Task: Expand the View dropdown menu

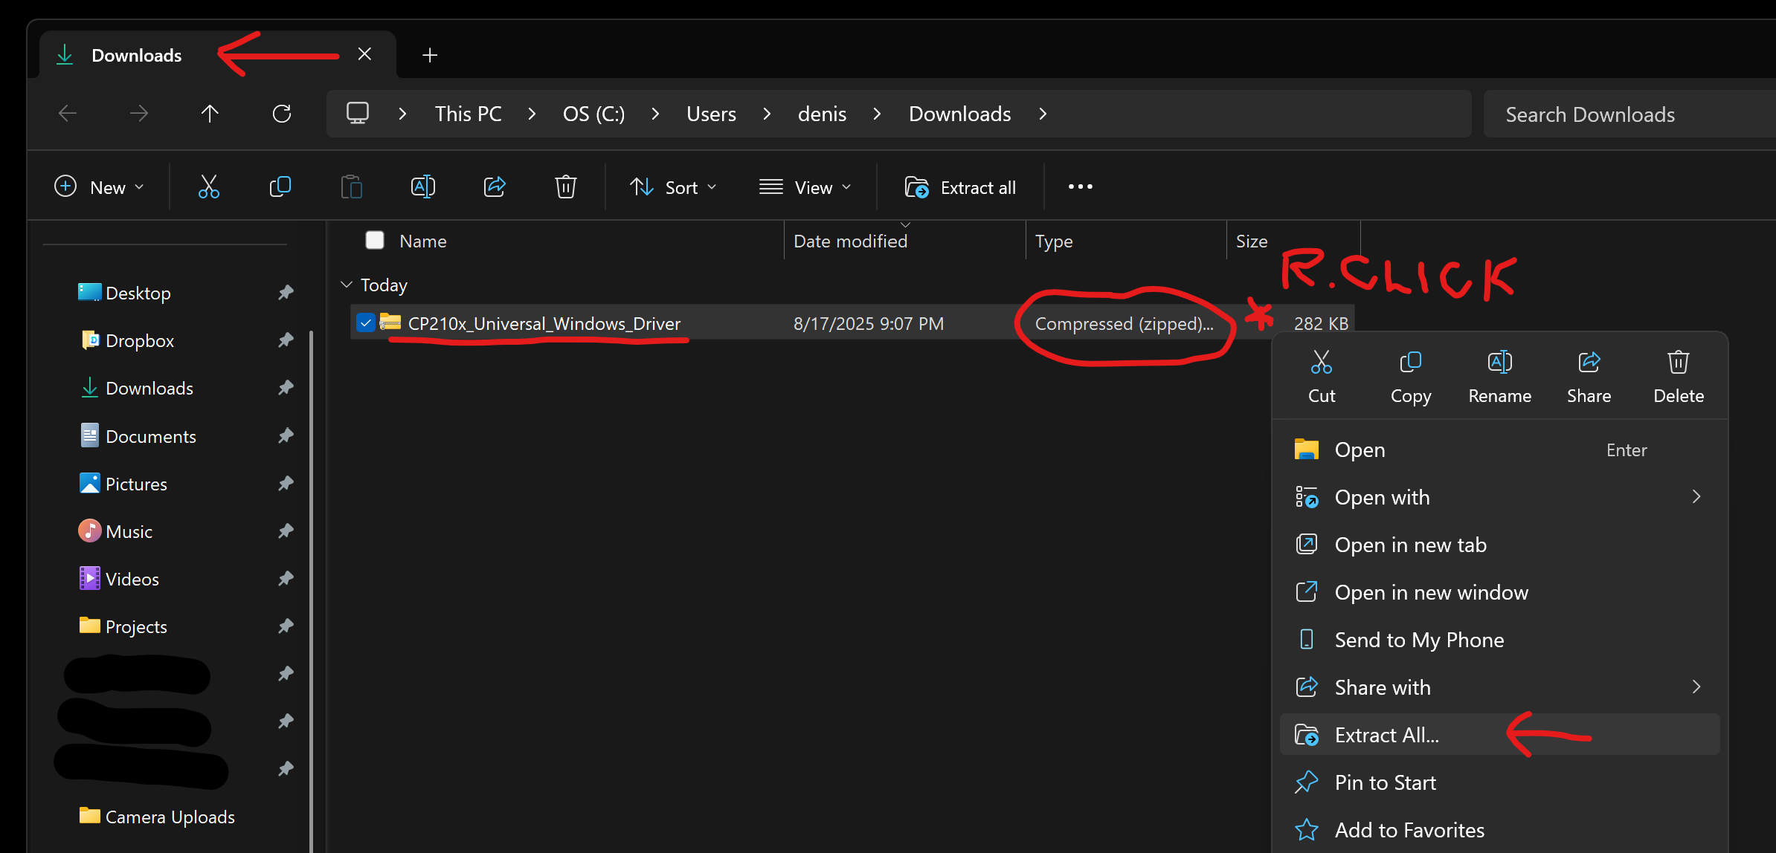Action: 805,187
